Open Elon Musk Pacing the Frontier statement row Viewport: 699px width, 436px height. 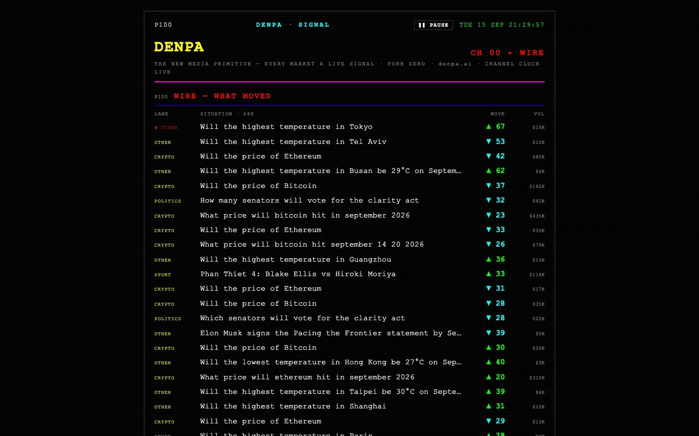349,333
